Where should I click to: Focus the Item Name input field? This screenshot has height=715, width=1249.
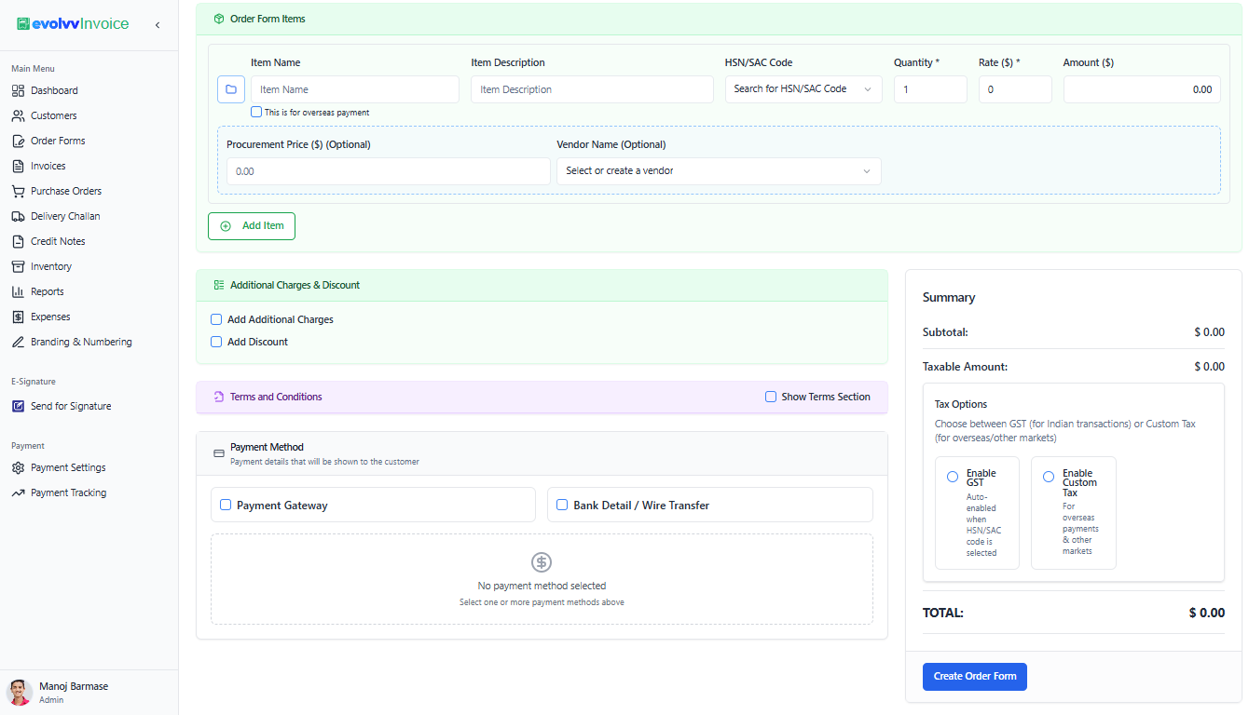tap(355, 89)
